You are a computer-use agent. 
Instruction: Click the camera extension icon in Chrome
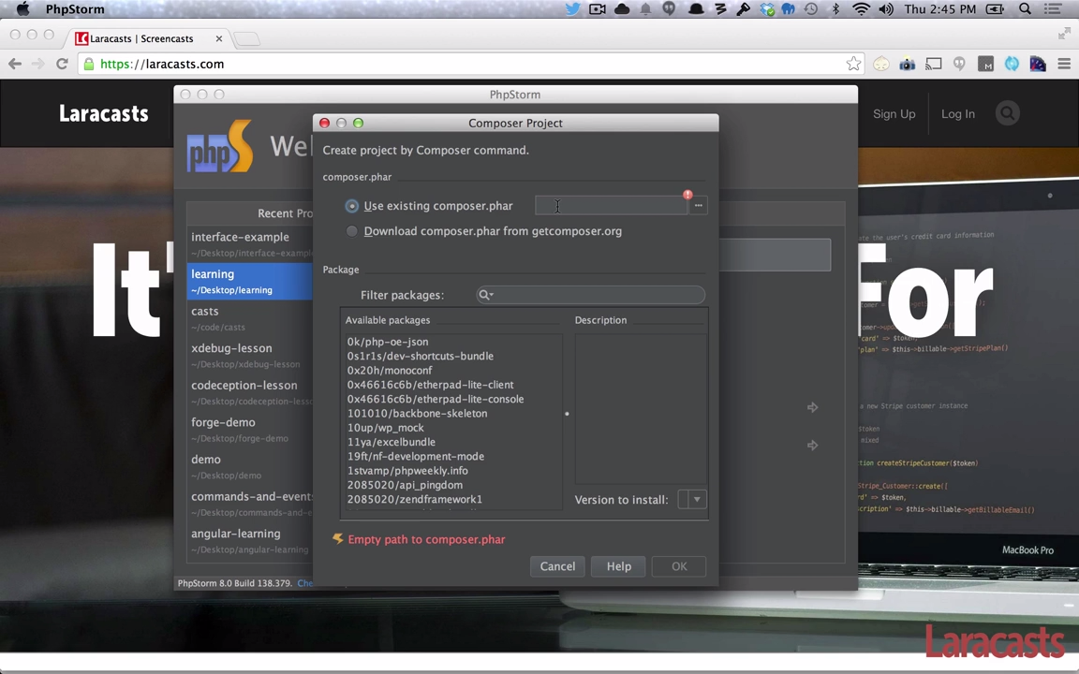coord(907,64)
